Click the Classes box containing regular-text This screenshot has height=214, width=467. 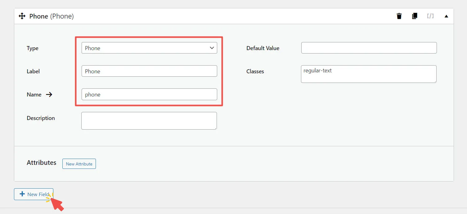tap(369, 74)
